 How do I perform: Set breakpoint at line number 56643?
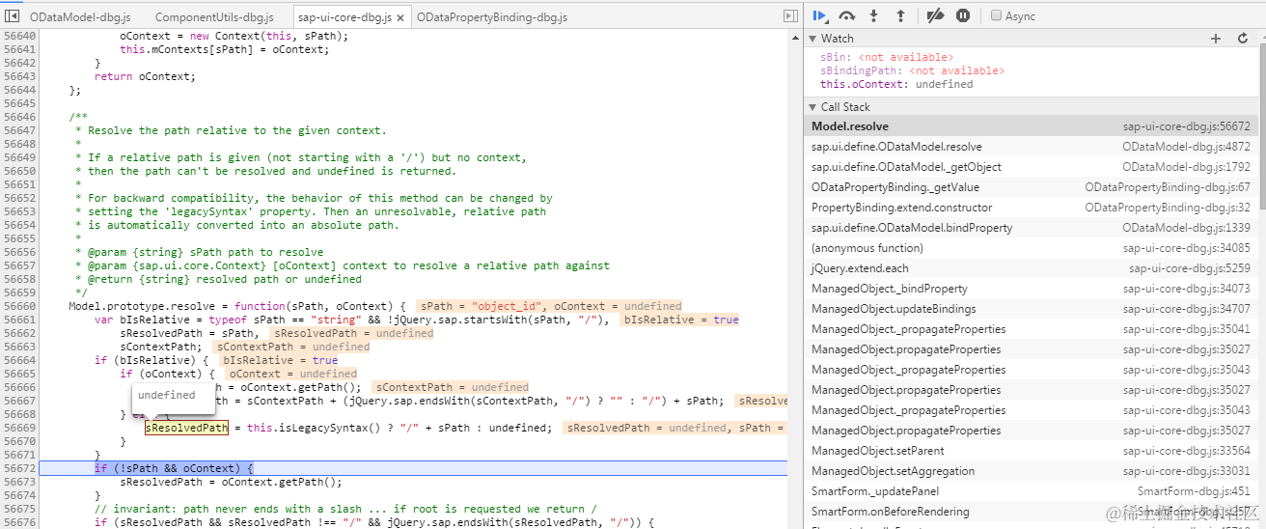pos(19,76)
